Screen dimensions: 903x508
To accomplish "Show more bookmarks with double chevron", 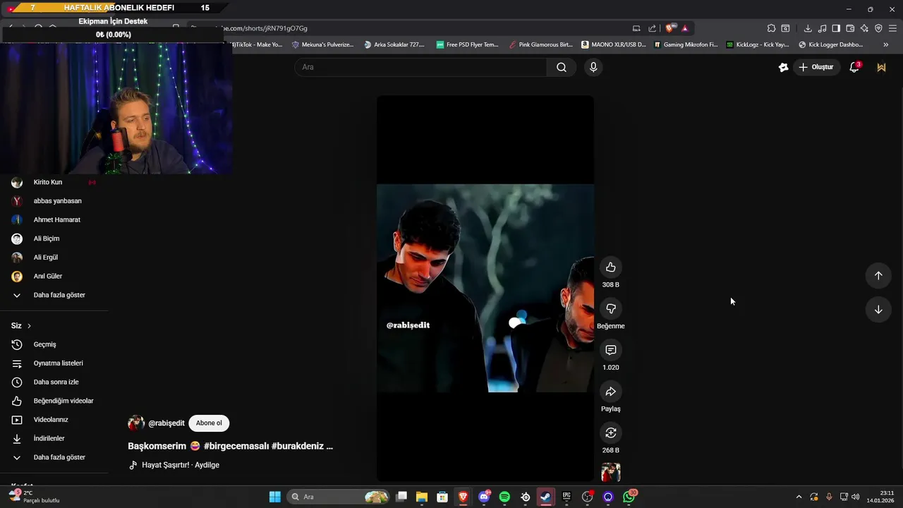I will pos(885,44).
